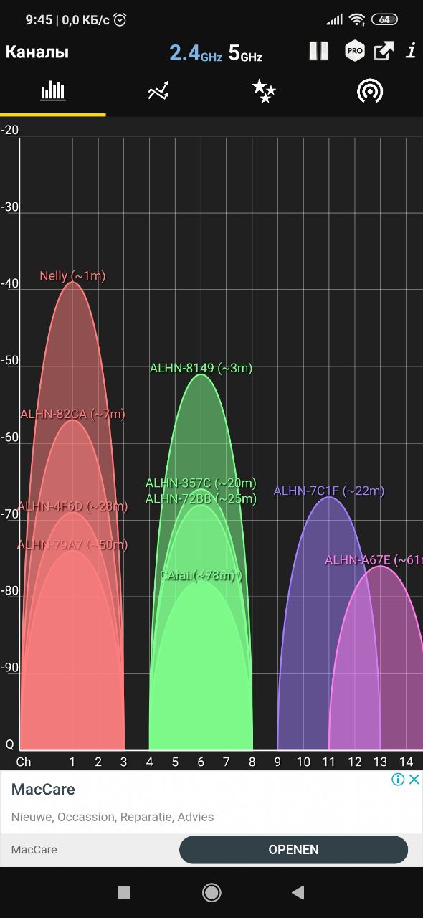Tap the Wi-Fi status bar icon
The image size is (423, 918).
(357, 19)
